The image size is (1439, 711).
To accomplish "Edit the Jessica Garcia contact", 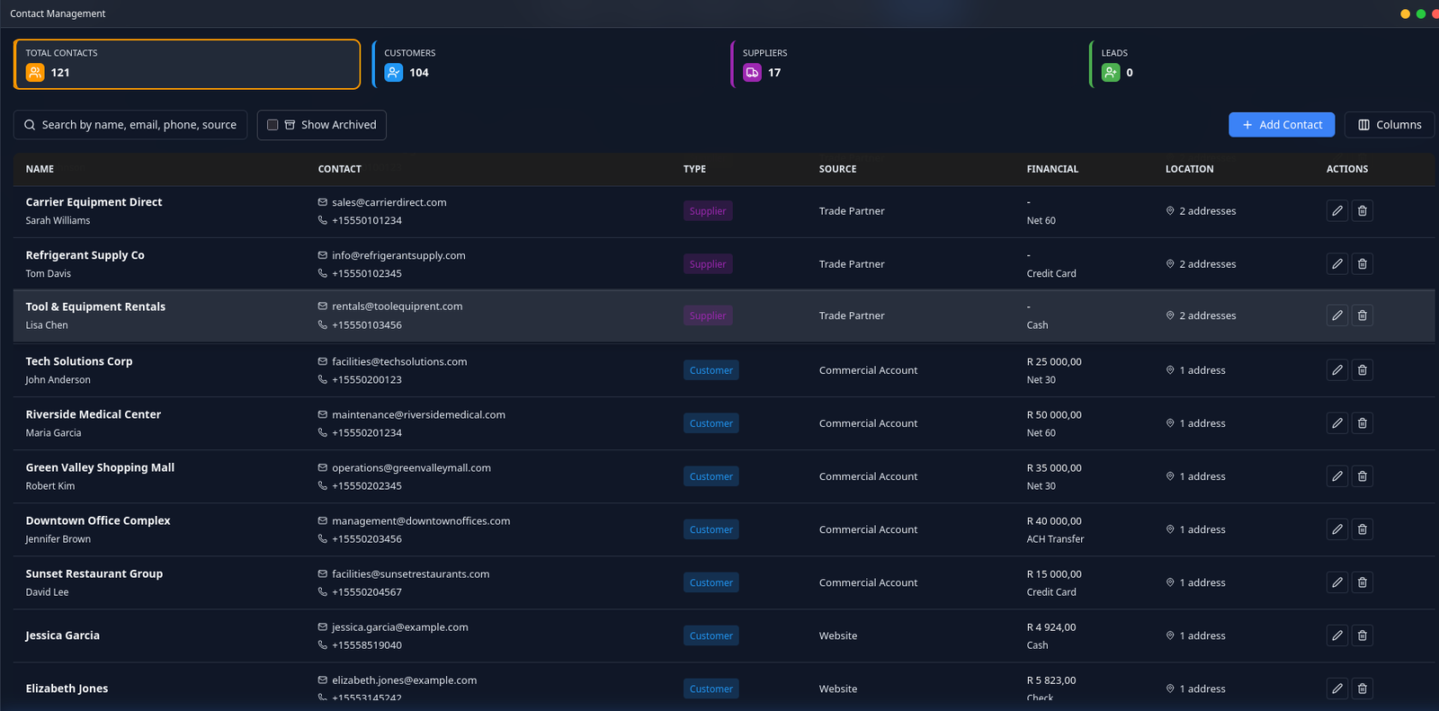I will point(1337,635).
